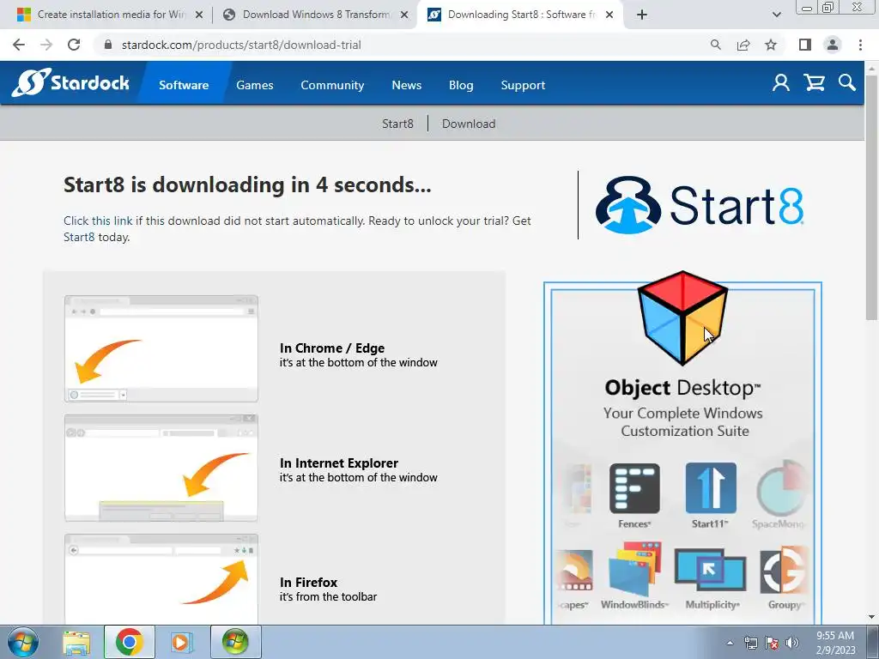Click 'In Internet Explorer' heading text
The image size is (879, 659).
pos(338,463)
